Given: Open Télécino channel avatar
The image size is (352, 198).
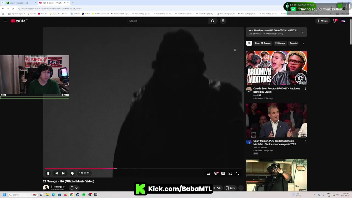Looking at the screenshot, I should pyautogui.click(x=249, y=142).
